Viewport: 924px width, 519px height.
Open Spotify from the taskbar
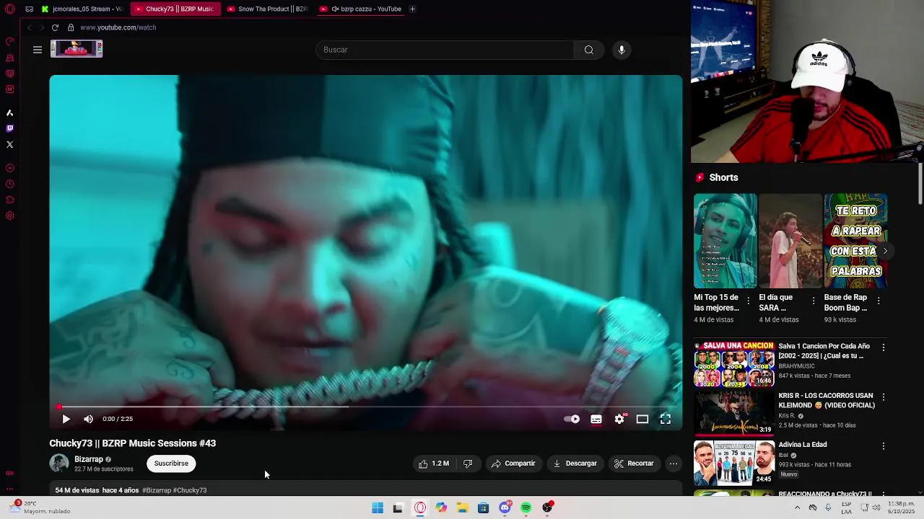click(526, 508)
